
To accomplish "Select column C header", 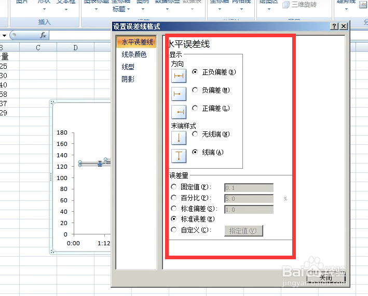I will tap(38, 48).
